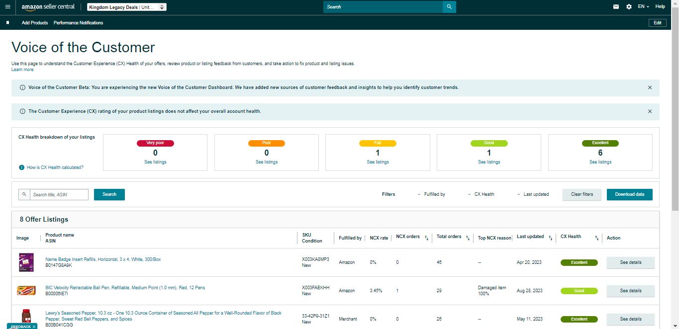Click the bookmark flag icon
The height and width of the screenshot is (329, 679).
tap(7, 23)
